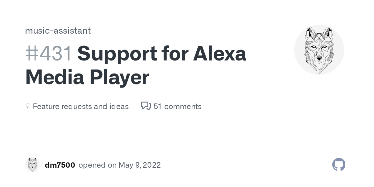Click the comments speech bubble icon
The image size is (374, 187).
click(146, 106)
